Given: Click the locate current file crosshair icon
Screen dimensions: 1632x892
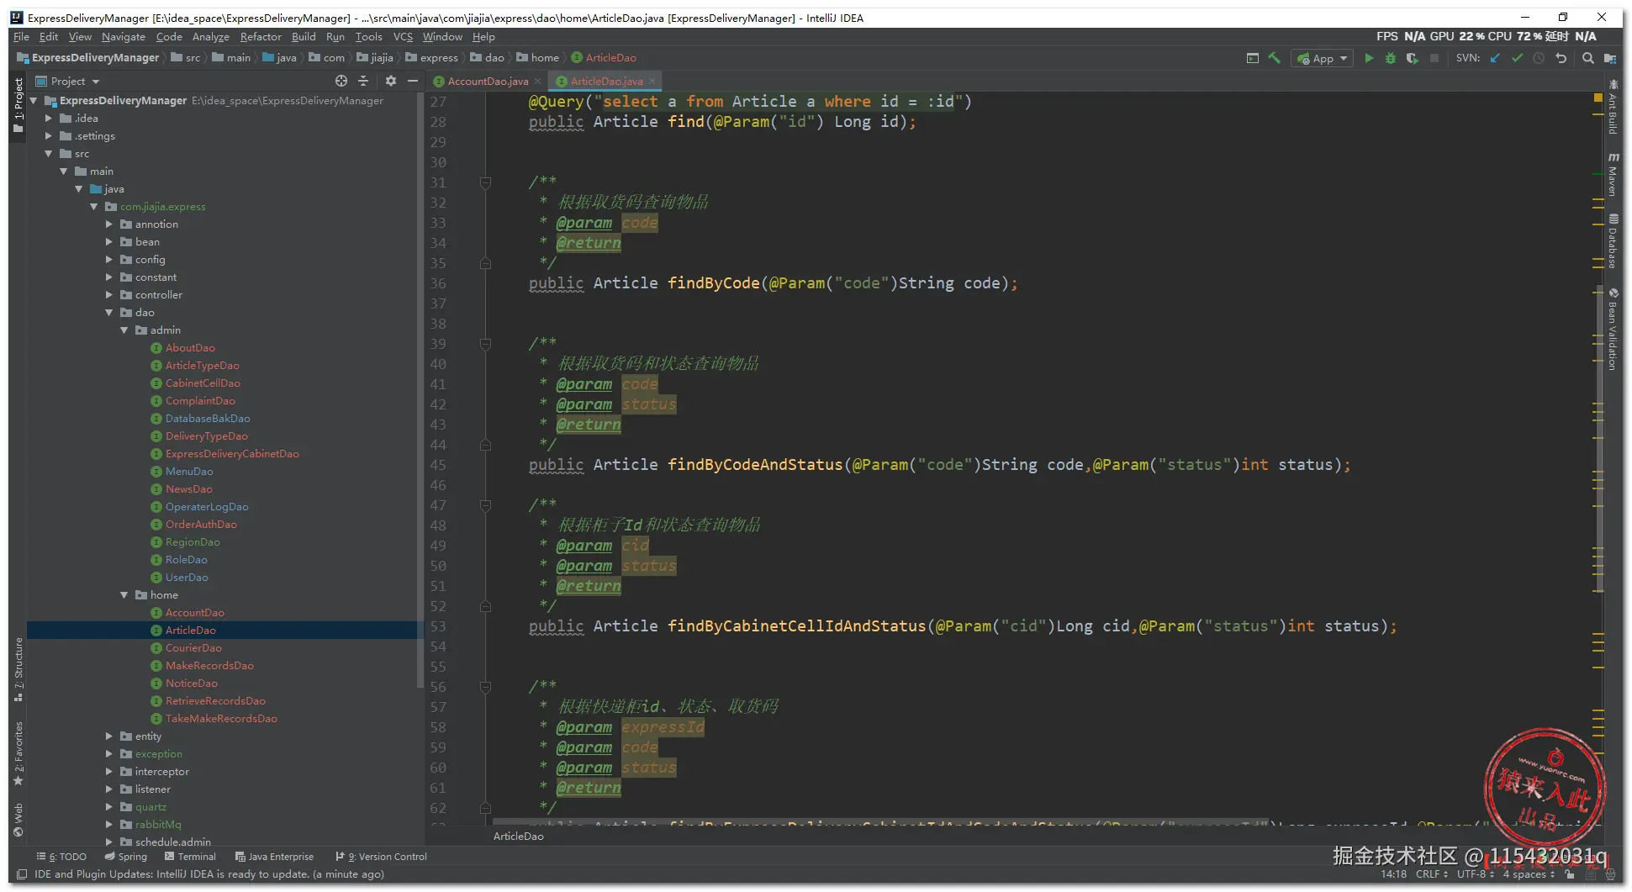Looking at the screenshot, I should pyautogui.click(x=341, y=81).
